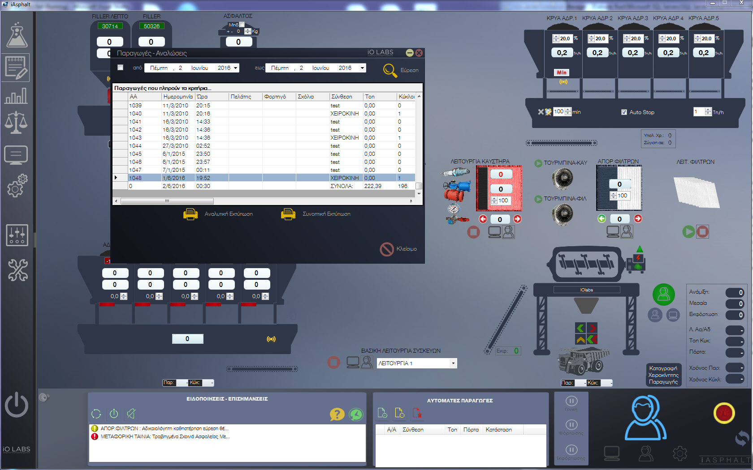This screenshot has height=470, width=753.
Task: Open the balance scales sidebar icon
Action: click(16, 122)
